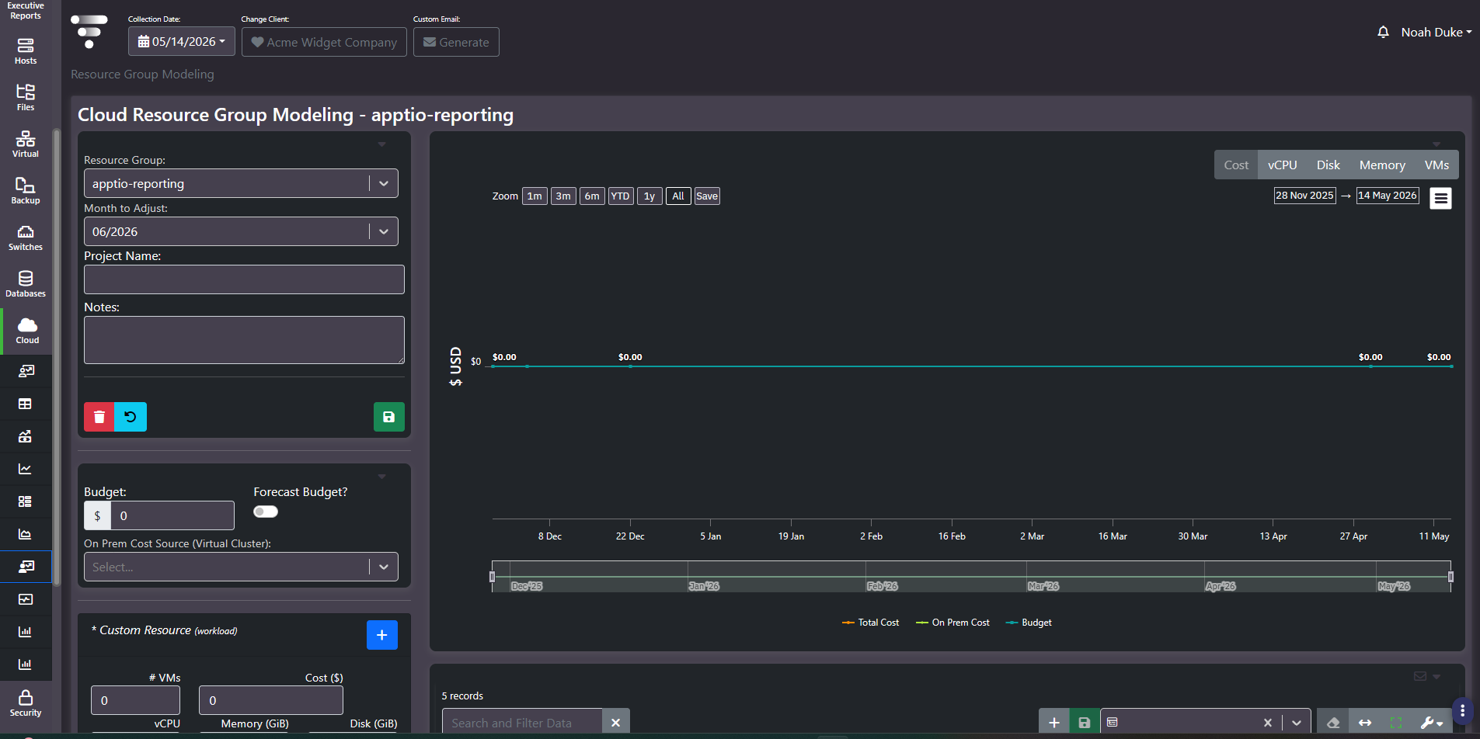
Task: Click the monitor pulse icon in Cloud submenu
Action: pos(26,599)
